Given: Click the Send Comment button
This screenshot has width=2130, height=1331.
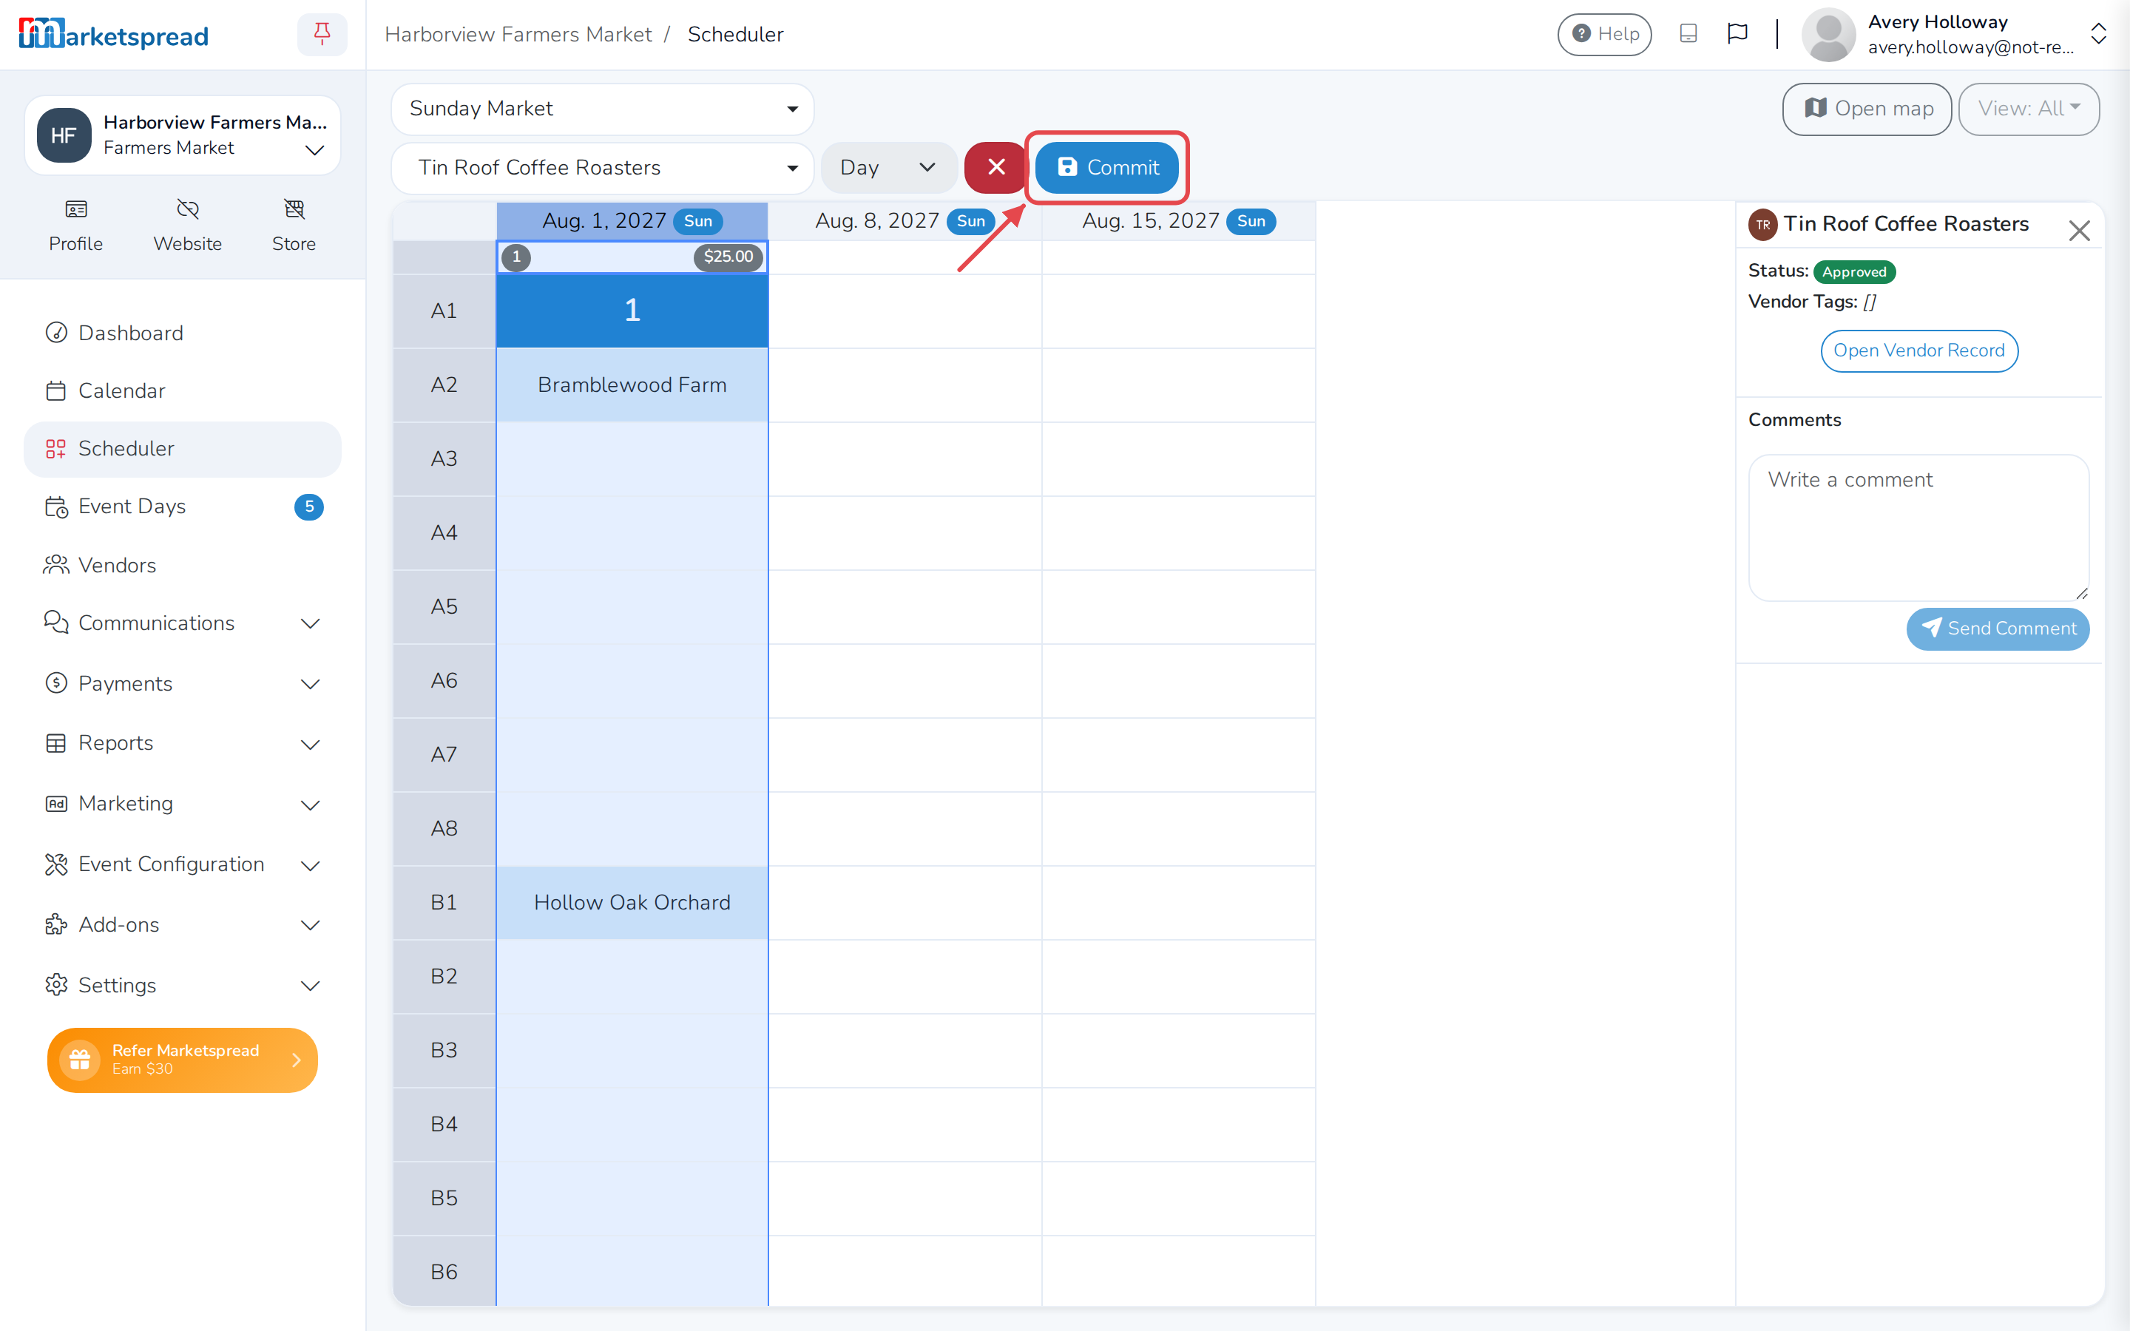Looking at the screenshot, I should (1997, 629).
